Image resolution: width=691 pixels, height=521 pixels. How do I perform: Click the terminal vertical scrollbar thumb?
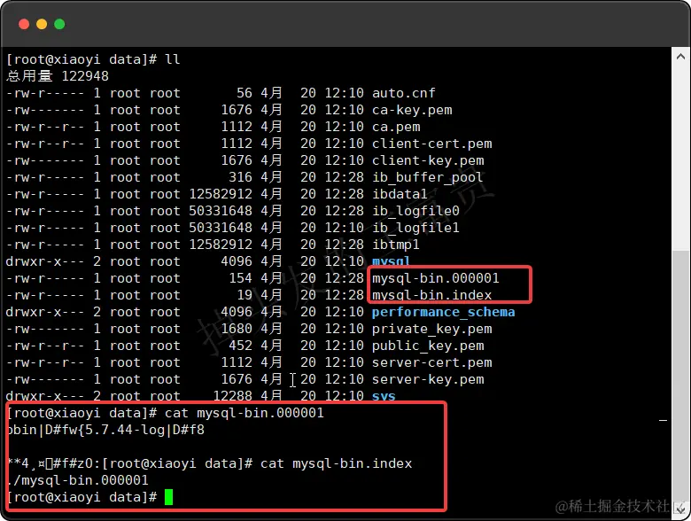coord(680,376)
